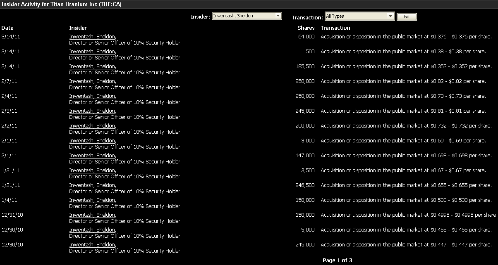Click the Page 1 of 3 pagination text

[337, 260]
